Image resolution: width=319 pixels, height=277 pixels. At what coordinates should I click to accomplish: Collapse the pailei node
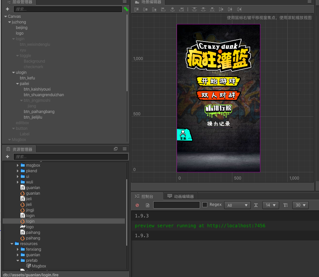pos(17,84)
